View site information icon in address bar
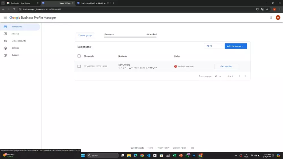283x159 pixels. 20,9
